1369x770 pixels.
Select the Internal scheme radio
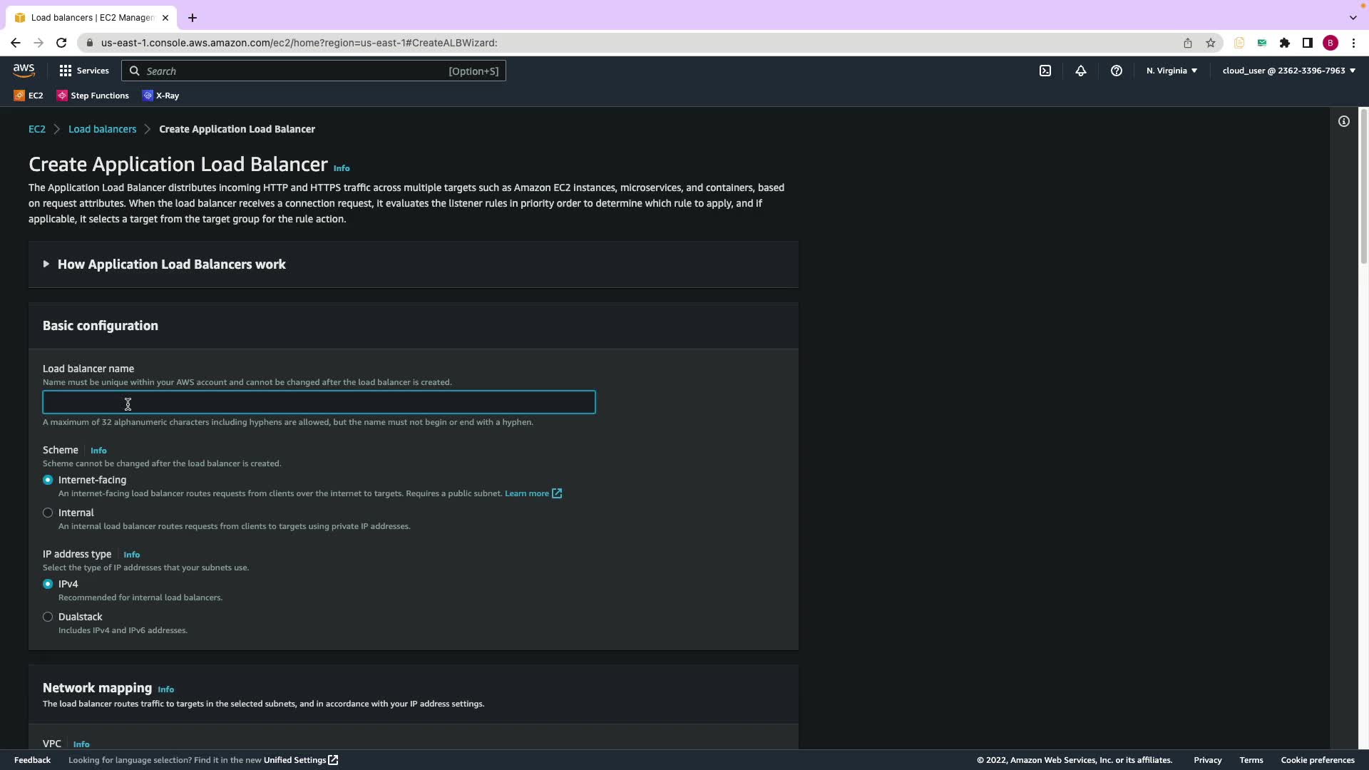coord(48,513)
